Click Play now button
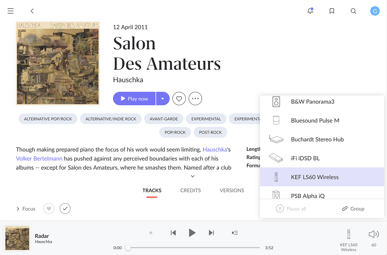Image resolution: width=387 pixels, height=255 pixels. (134, 99)
